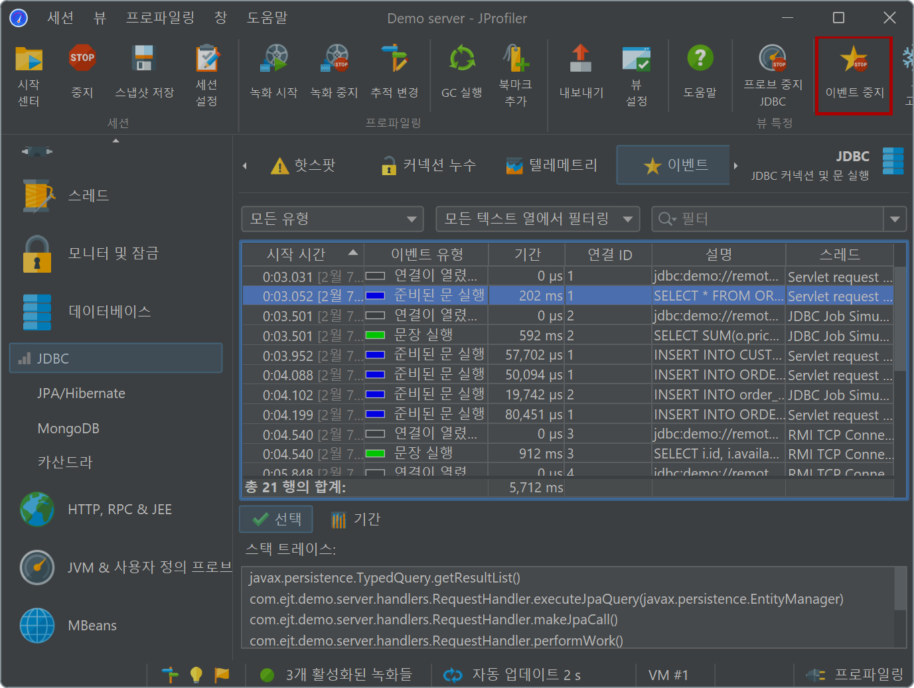Click the JProfiler logo icon in title bar

coord(19,18)
